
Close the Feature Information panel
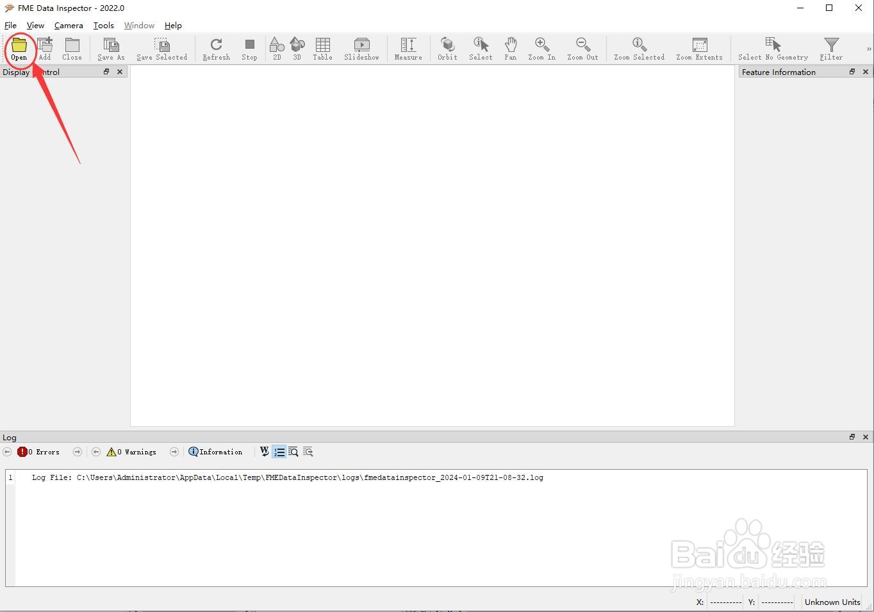point(865,72)
